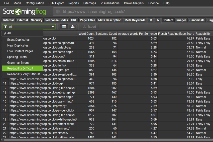Open the Sitemaps menu
Viewport: 213px width, 142px height.
pyautogui.click(x=90, y=3)
